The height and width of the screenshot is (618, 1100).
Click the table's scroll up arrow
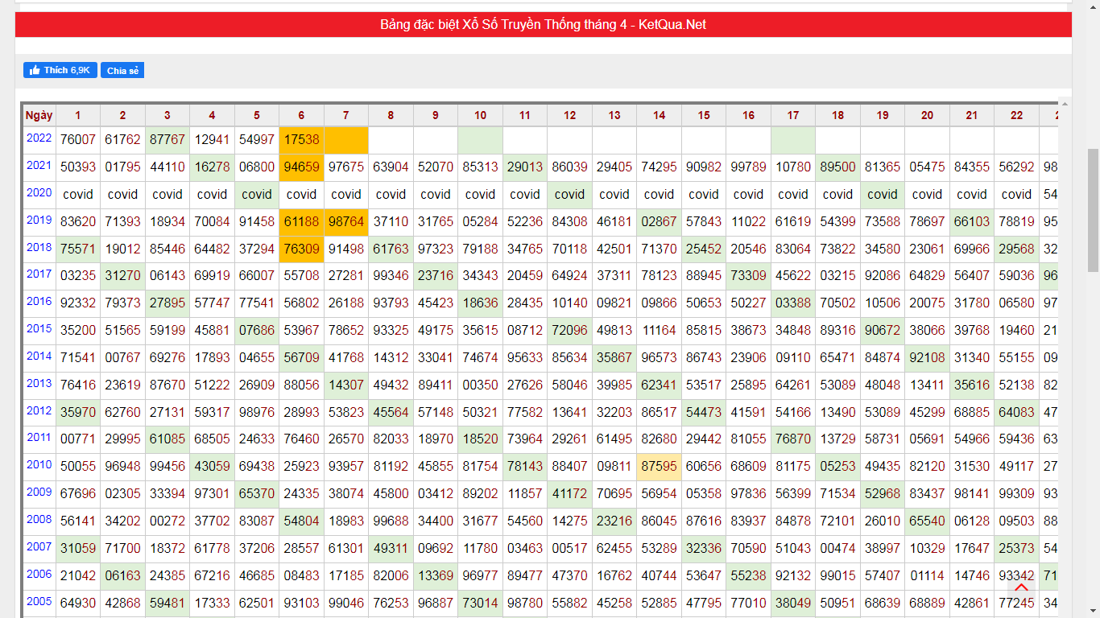click(1064, 104)
